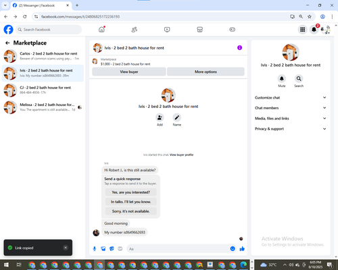Open the Carlos conversation
This screenshot has height=270, width=338.
point(43,56)
